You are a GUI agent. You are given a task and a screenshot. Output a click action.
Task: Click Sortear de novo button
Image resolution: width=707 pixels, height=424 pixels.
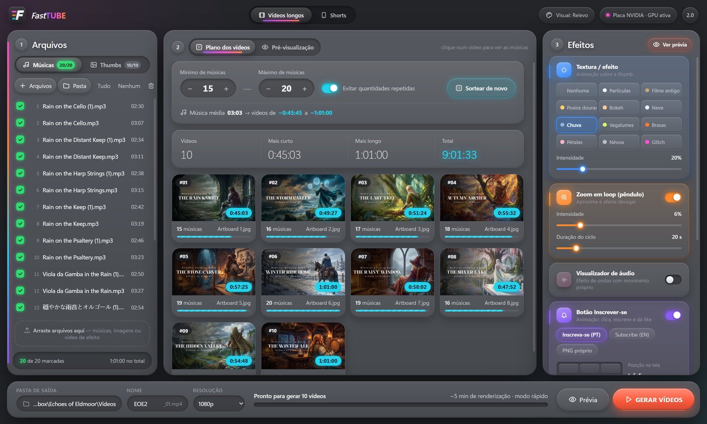click(481, 88)
